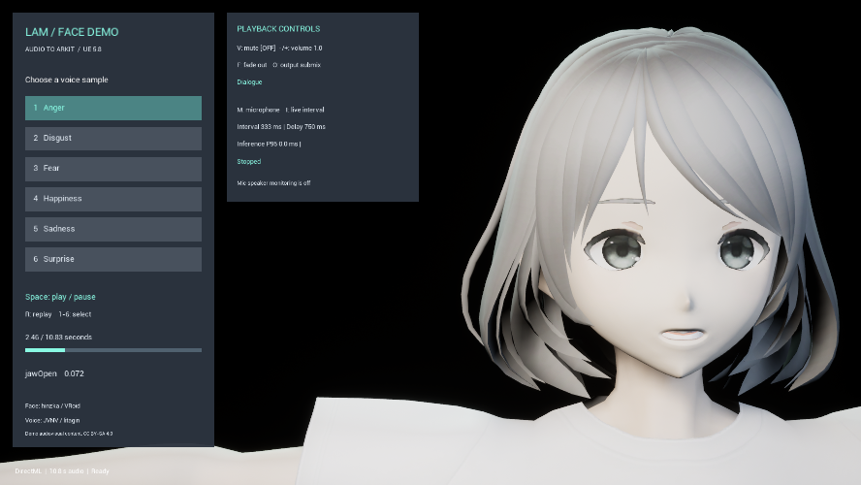Click the 'Inference P95 0.0 ms' line
Screen dimensions: 861x485
pos(270,144)
